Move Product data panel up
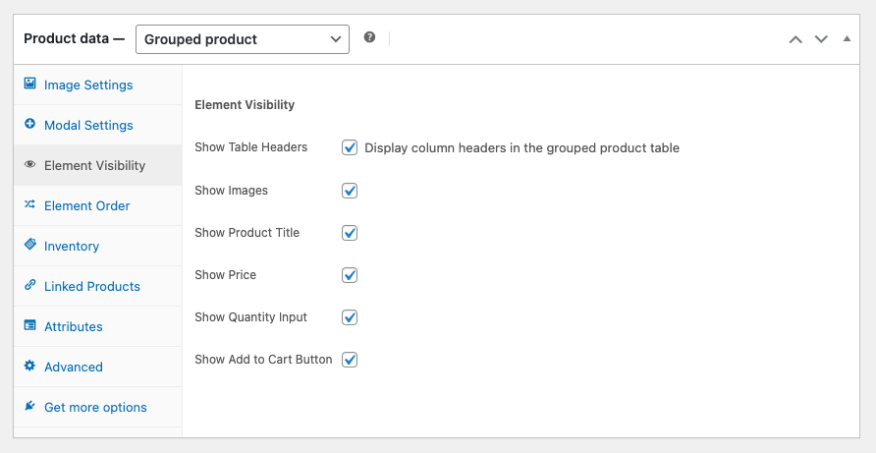 (x=795, y=39)
